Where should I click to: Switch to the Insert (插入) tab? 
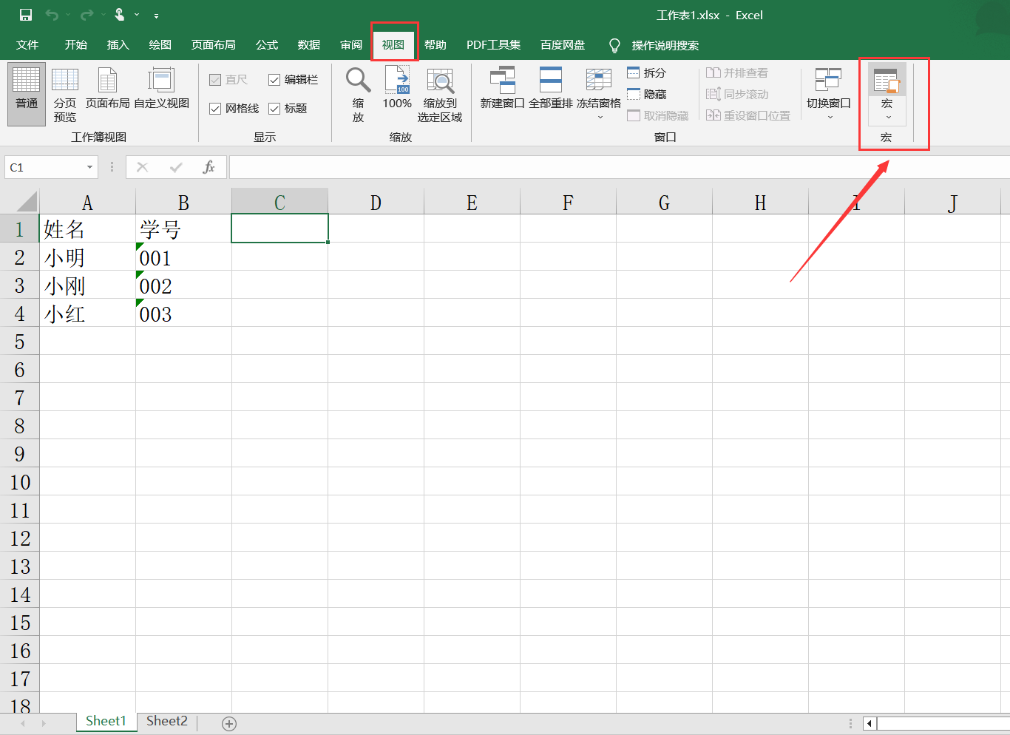click(118, 45)
